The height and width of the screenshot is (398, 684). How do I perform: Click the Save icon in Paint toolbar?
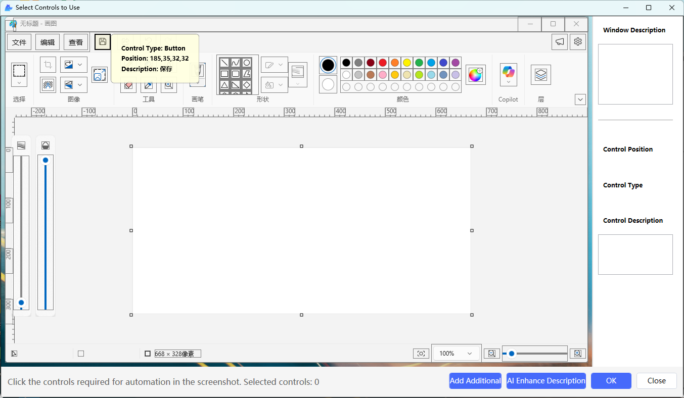pyautogui.click(x=103, y=41)
